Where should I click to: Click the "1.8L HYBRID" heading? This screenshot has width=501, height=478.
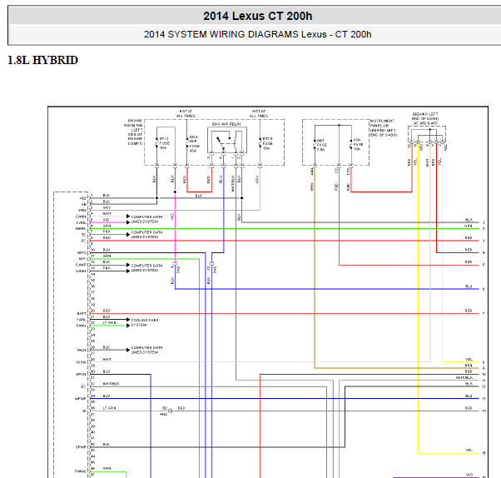click(x=42, y=60)
